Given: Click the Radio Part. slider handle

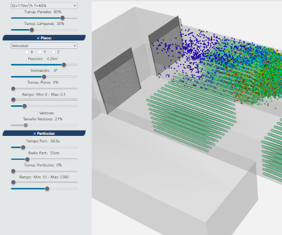Looking at the screenshot, I should pos(27,159).
